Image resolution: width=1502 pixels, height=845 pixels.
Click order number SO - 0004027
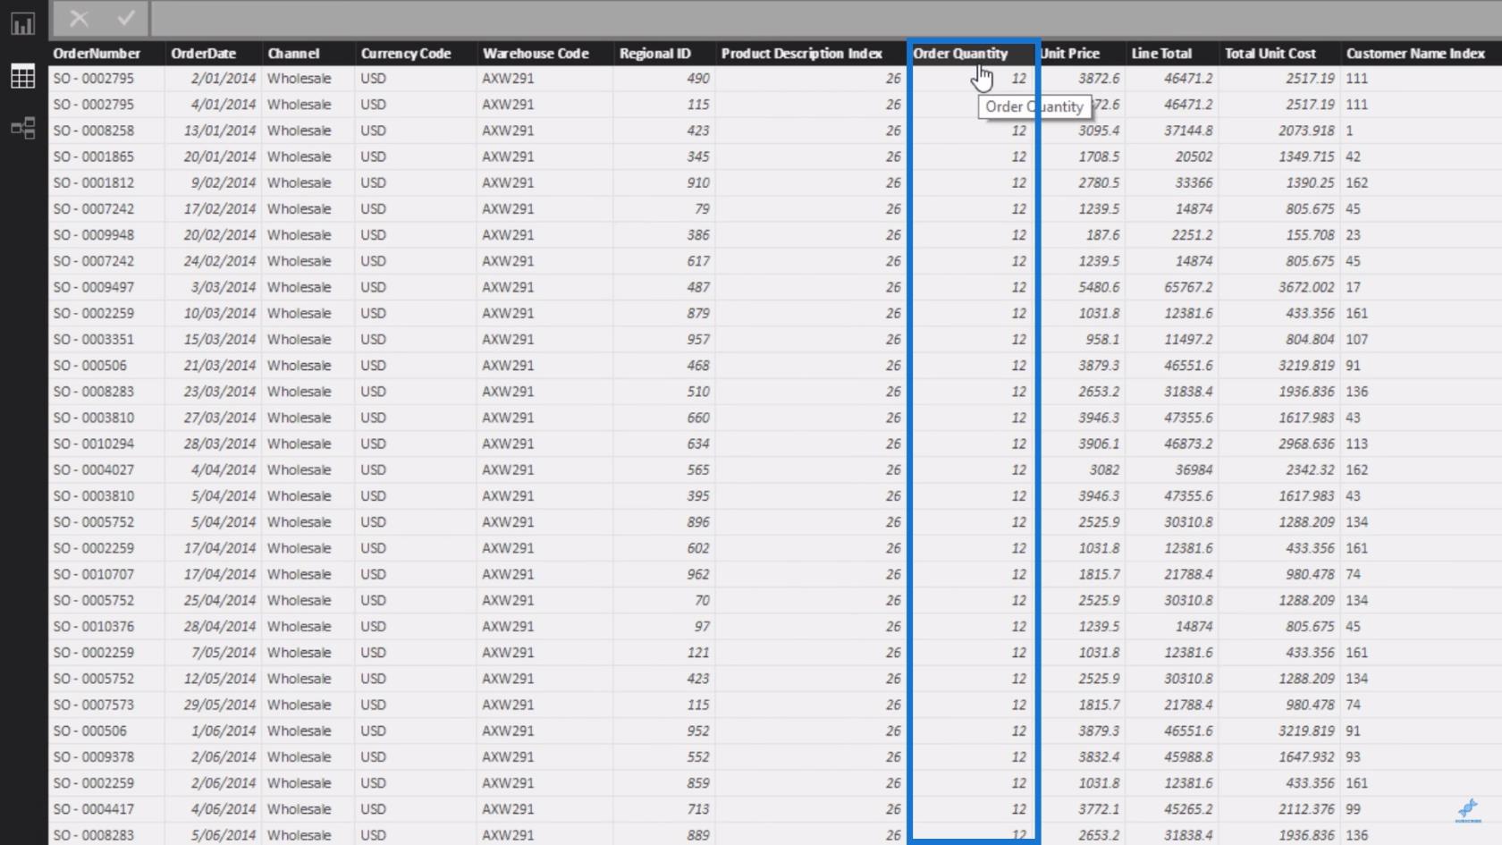[x=94, y=470]
